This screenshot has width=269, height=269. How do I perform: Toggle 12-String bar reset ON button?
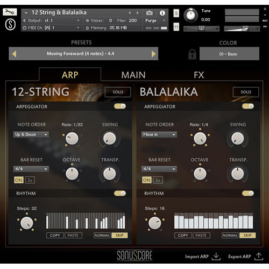(x=19, y=180)
